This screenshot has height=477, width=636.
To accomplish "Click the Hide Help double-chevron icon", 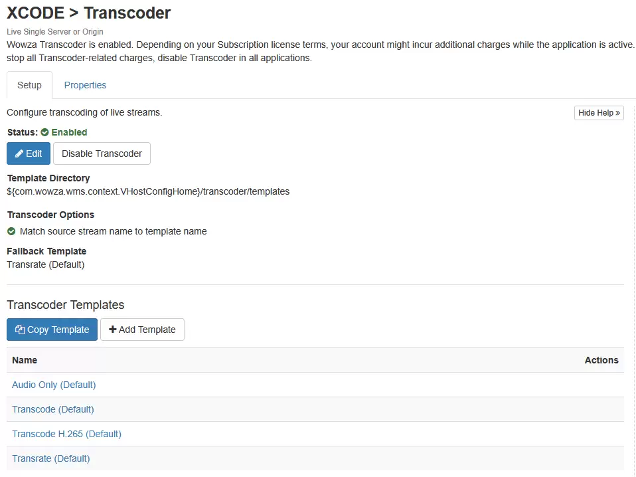I will tap(618, 113).
